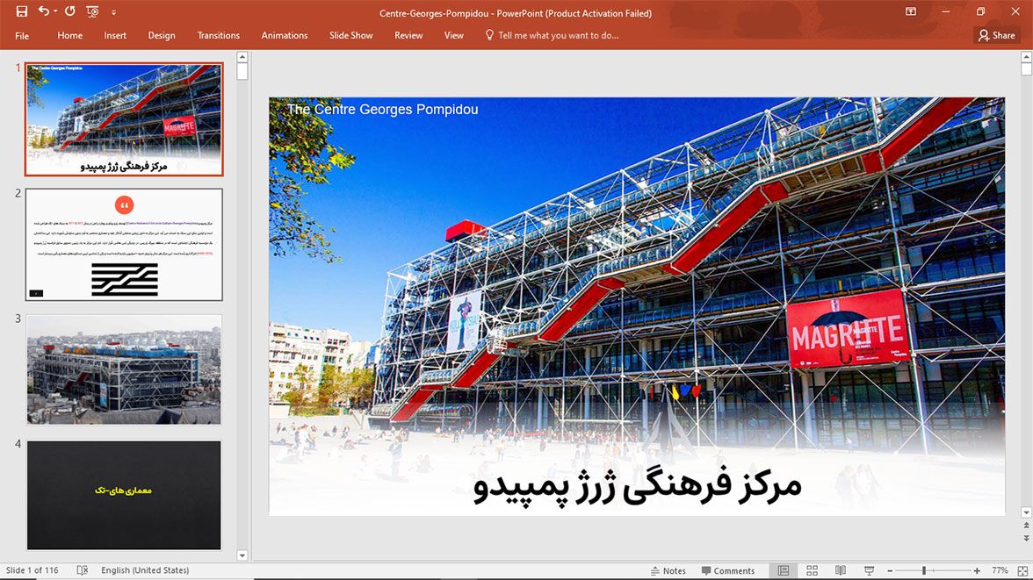The image size is (1033, 580).
Task: Select the Review tab
Action: click(x=408, y=36)
